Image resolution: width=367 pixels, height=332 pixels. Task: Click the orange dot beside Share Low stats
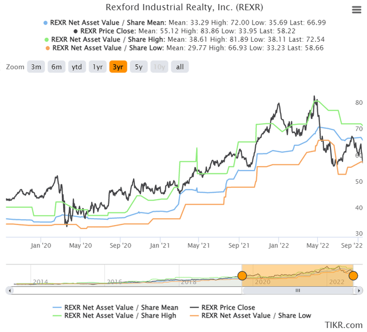(48, 48)
